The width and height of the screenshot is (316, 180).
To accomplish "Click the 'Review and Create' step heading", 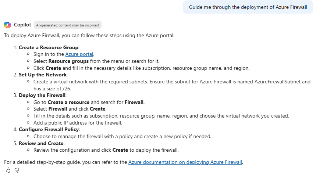I will pos(41,143).
